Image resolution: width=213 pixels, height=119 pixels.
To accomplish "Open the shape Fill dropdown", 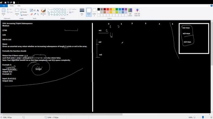I will 72,12.
